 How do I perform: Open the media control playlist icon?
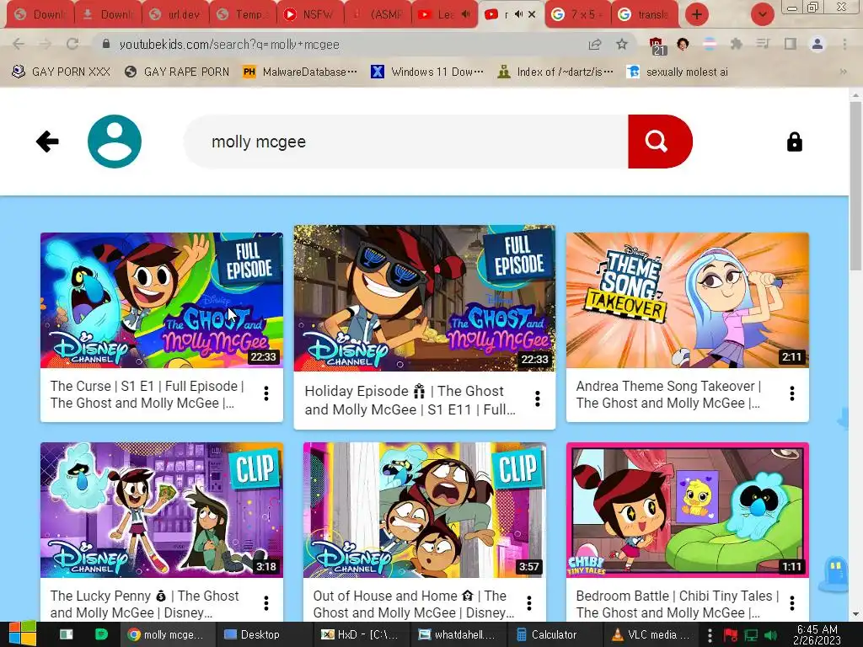click(x=763, y=44)
